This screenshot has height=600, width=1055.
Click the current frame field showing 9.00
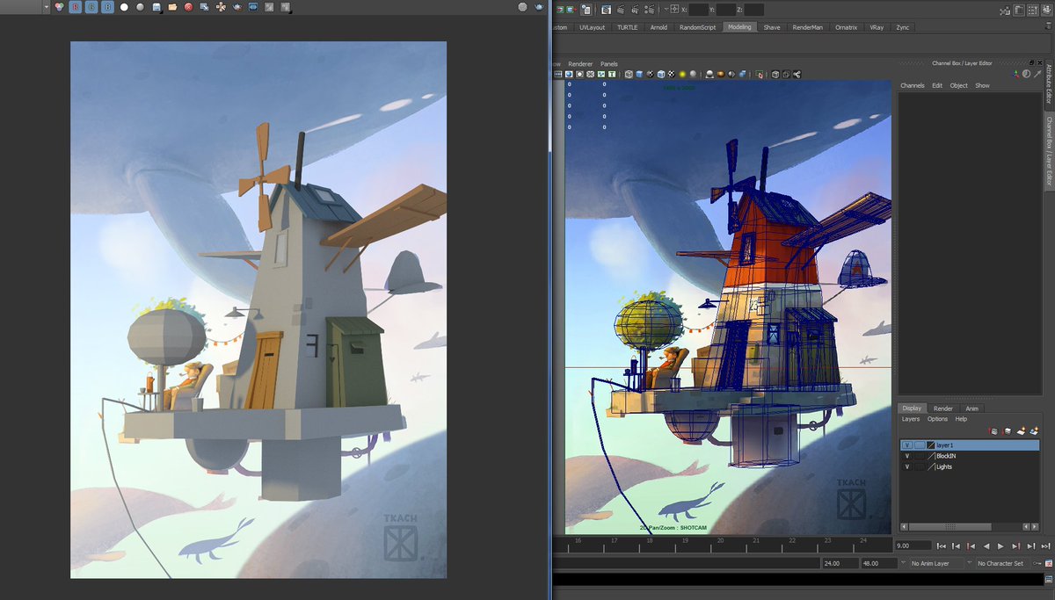[x=913, y=546]
